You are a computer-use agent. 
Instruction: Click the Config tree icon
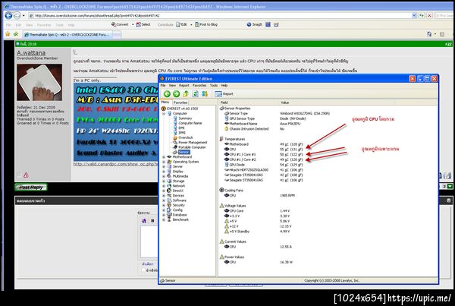(x=169, y=210)
